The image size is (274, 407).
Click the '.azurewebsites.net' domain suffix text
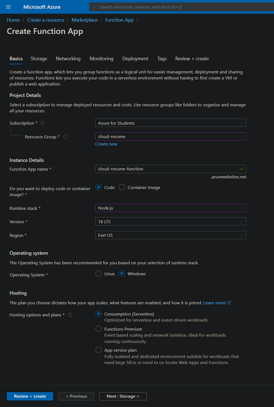click(228, 177)
